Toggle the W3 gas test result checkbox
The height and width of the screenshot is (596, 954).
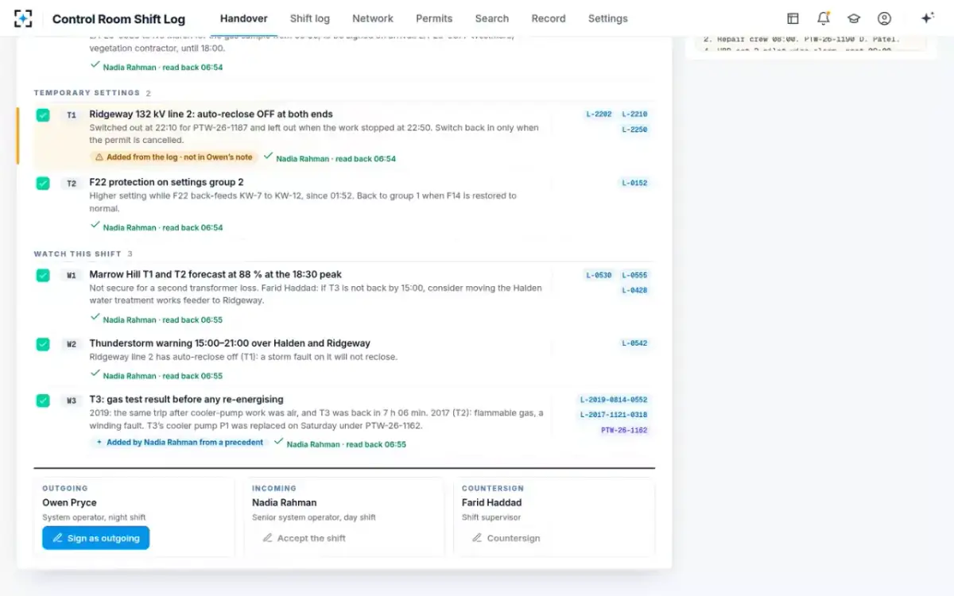(x=43, y=401)
